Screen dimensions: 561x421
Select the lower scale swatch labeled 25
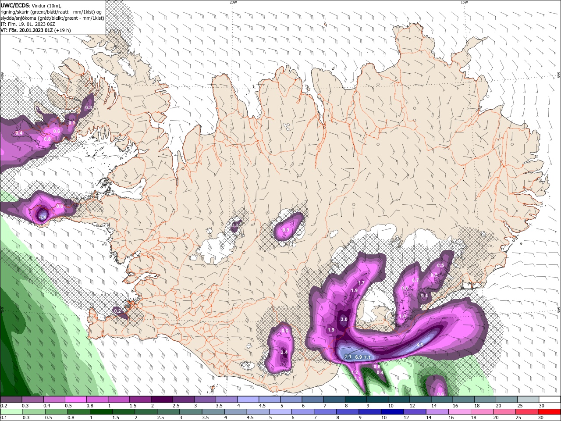(527, 412)
